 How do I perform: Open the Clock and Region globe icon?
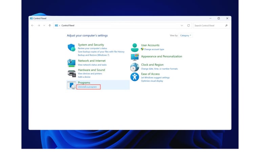(134, 67)
